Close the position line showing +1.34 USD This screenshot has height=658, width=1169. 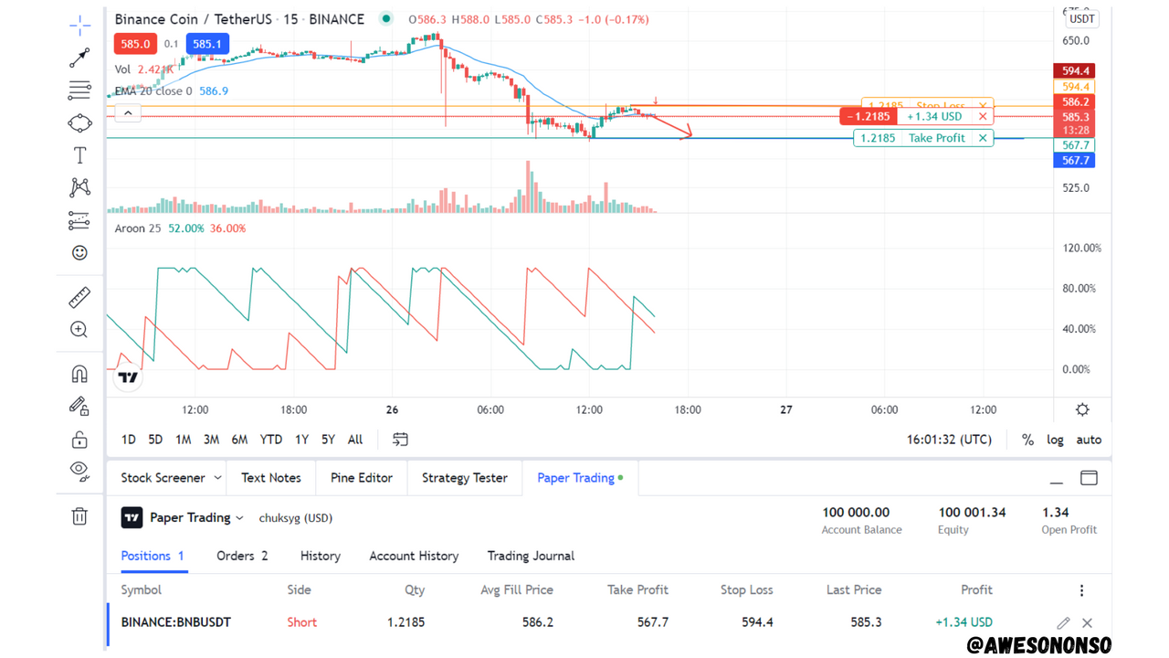point(983,116)
